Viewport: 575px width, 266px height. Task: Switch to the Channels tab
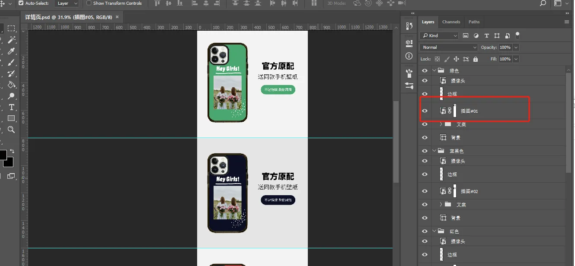coord(451,22)
